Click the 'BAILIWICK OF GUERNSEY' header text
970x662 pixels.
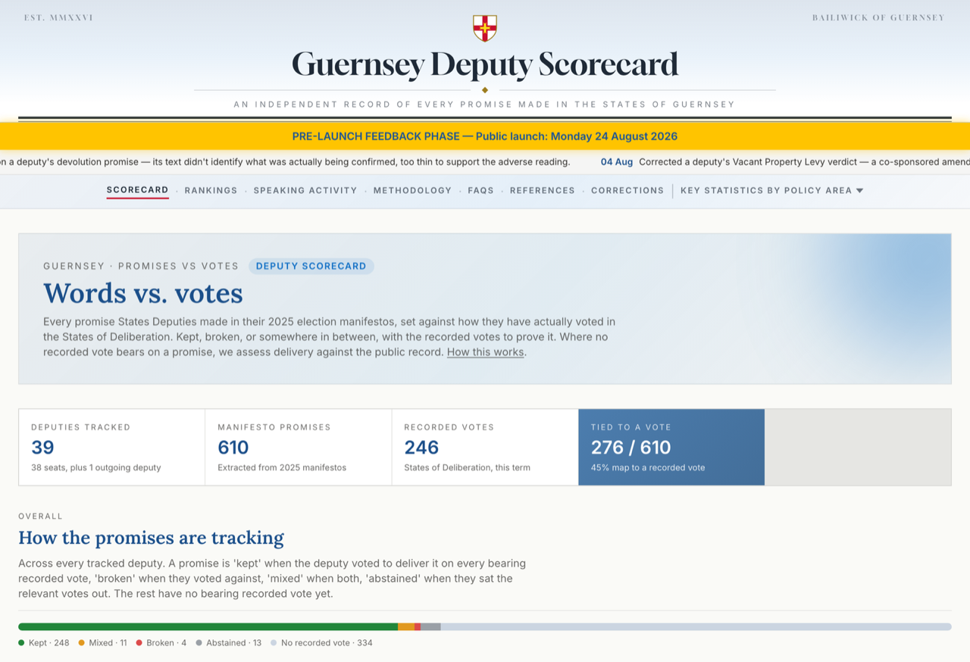(x=878, y=17)
